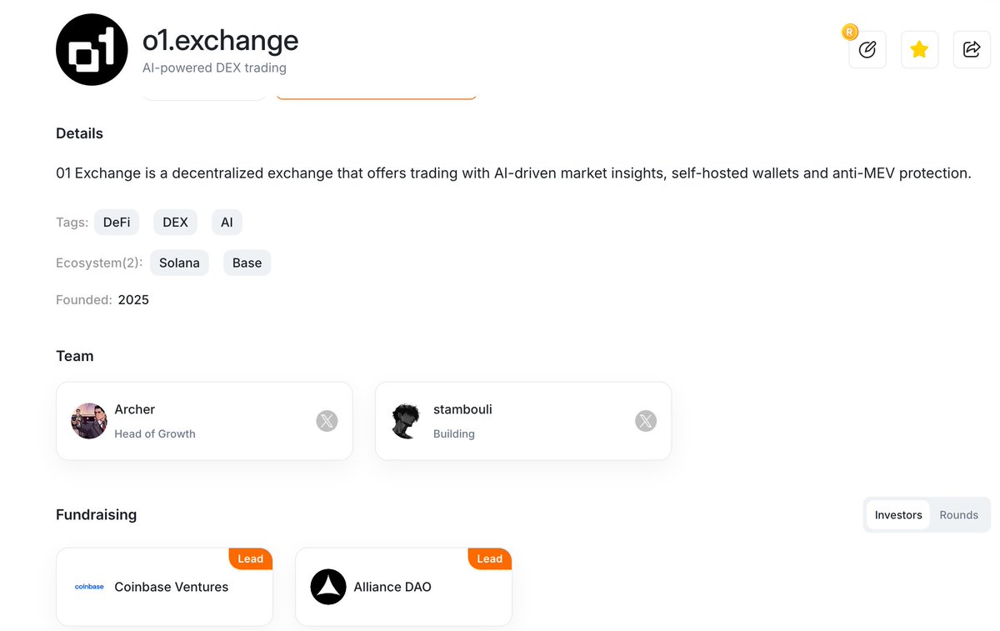This screenshot has height=631, width=1000.
Task: Click the Alliance DAO logo
Action: click(x=328, y=587)
